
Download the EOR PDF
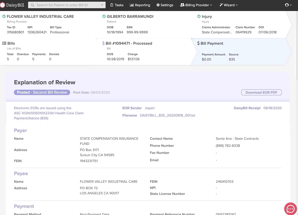tap(261, 93)
